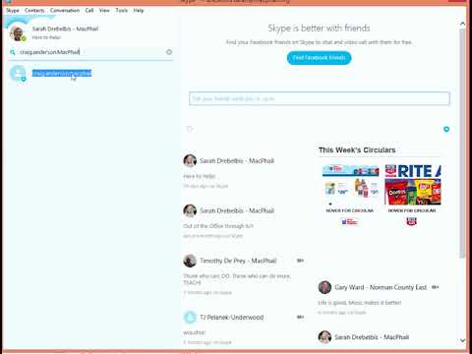Click the blue settings icon above circulars
The height and width of the screenshot is (354, 472).
point(446,129)
